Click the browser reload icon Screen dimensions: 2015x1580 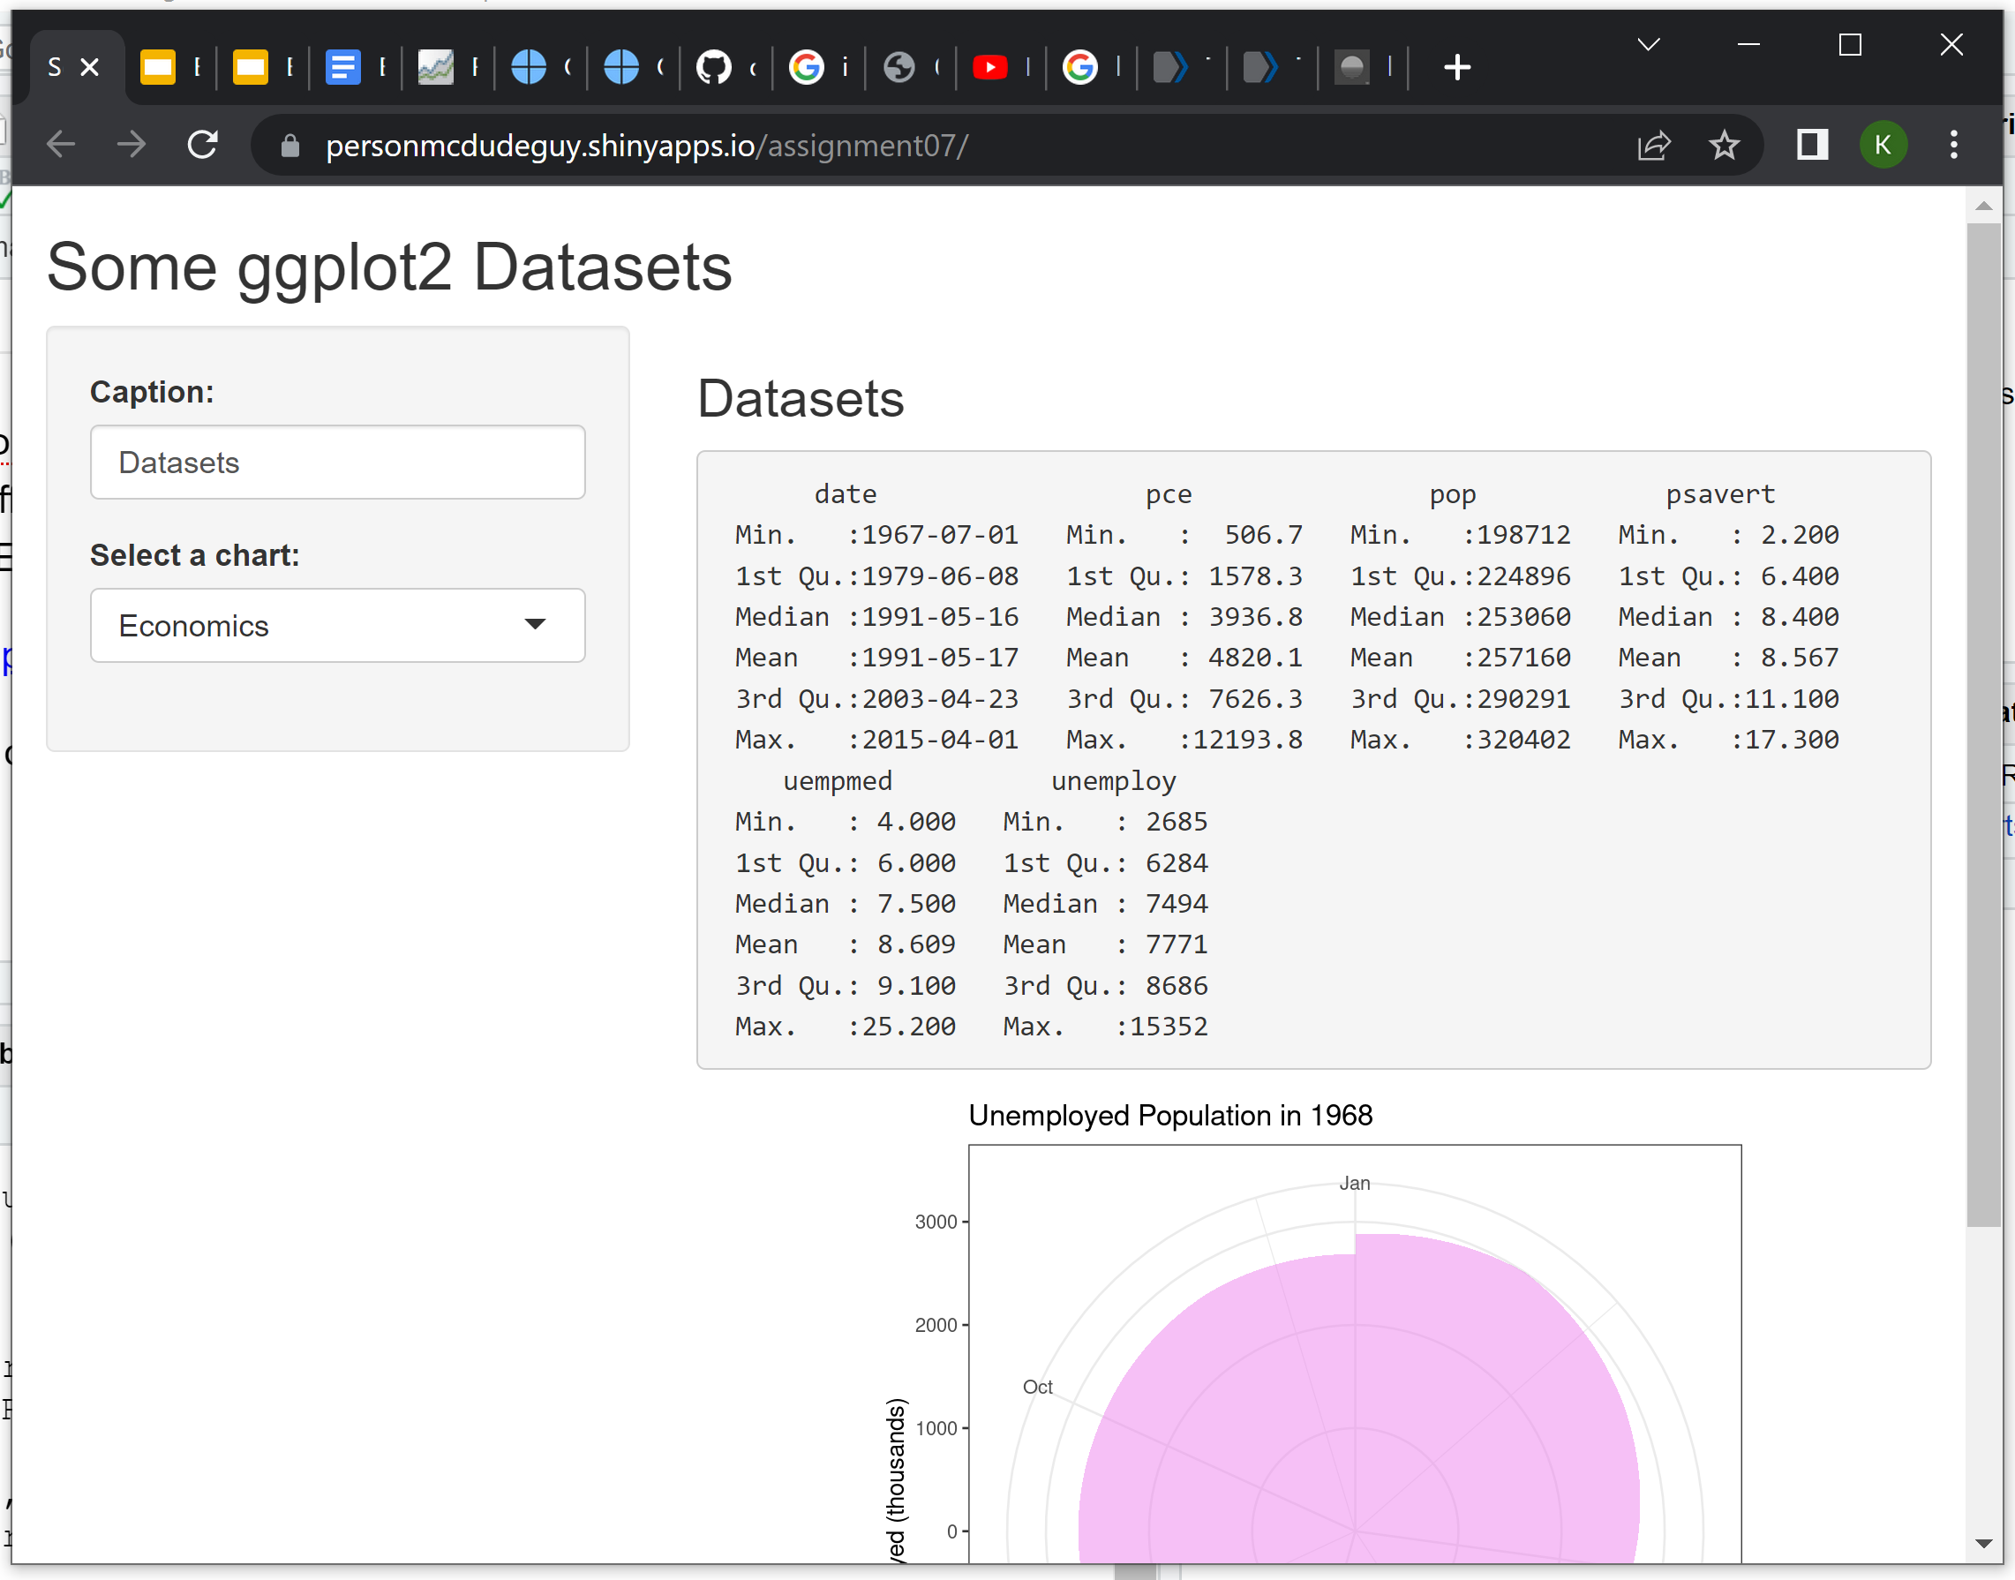click(202, 144)
